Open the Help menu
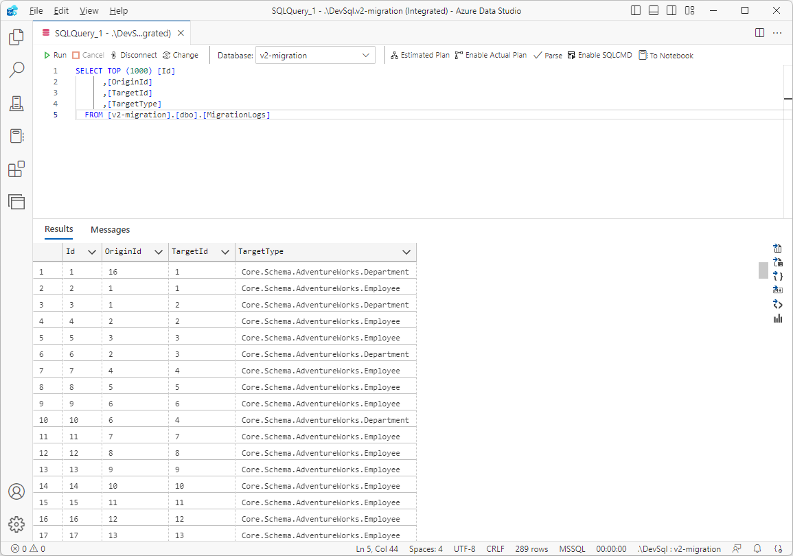This screenshot has height=556, width=793. tap(119, 10)
